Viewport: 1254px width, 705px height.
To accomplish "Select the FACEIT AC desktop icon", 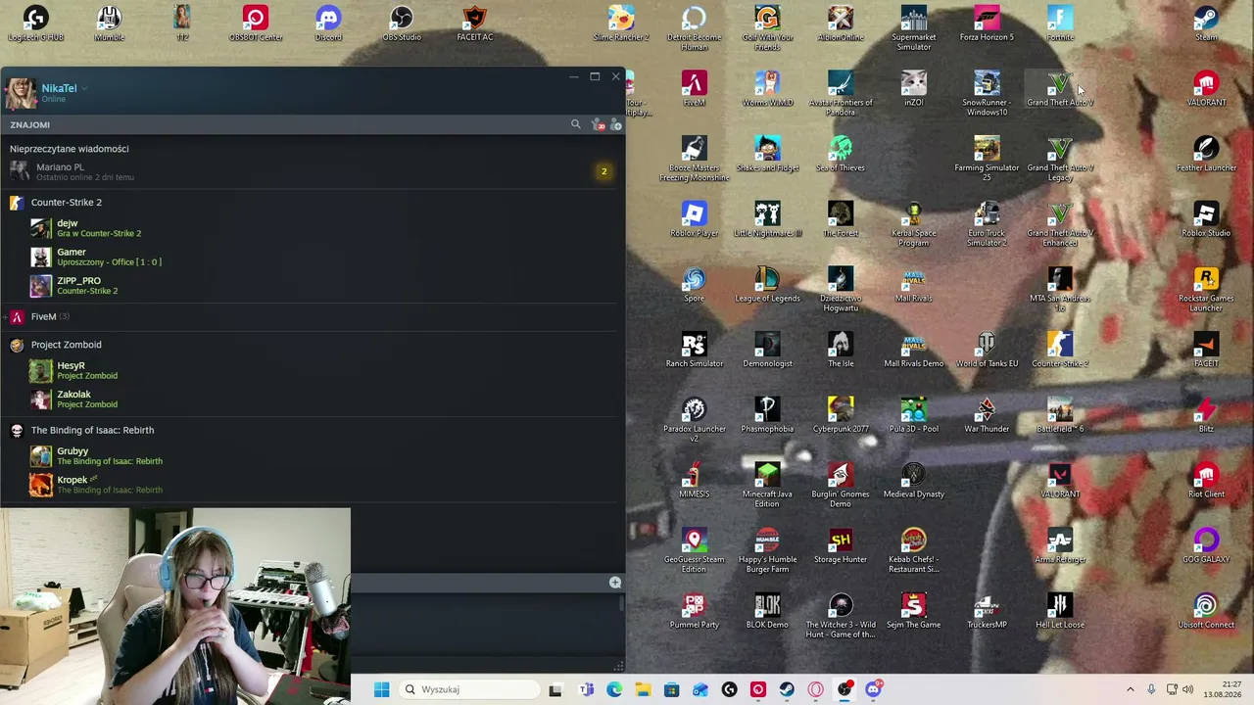I will pos(474,23).
